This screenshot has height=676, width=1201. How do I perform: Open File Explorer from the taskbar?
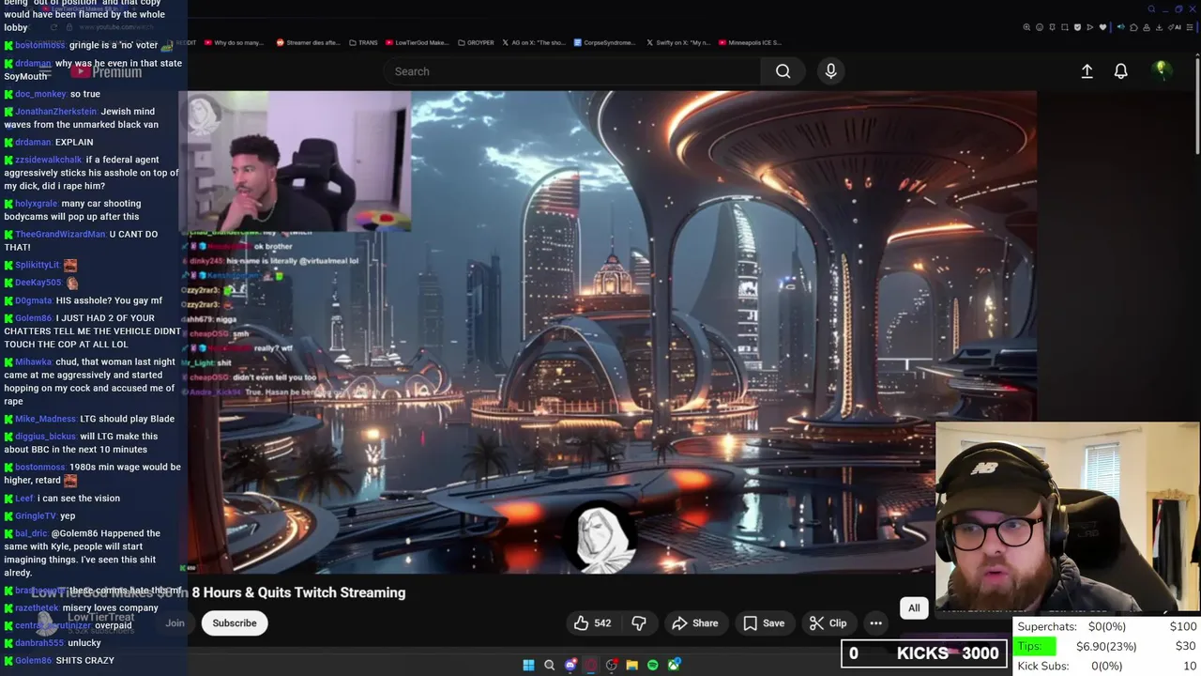pos(632,665)
